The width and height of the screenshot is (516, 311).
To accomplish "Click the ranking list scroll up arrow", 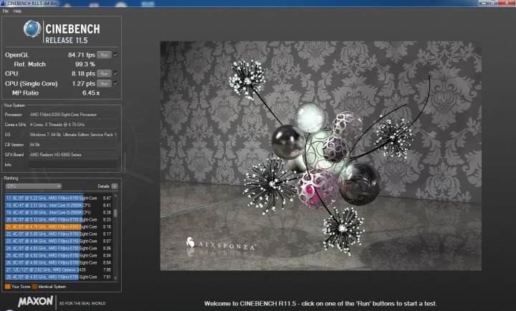I will pos(115,196).
